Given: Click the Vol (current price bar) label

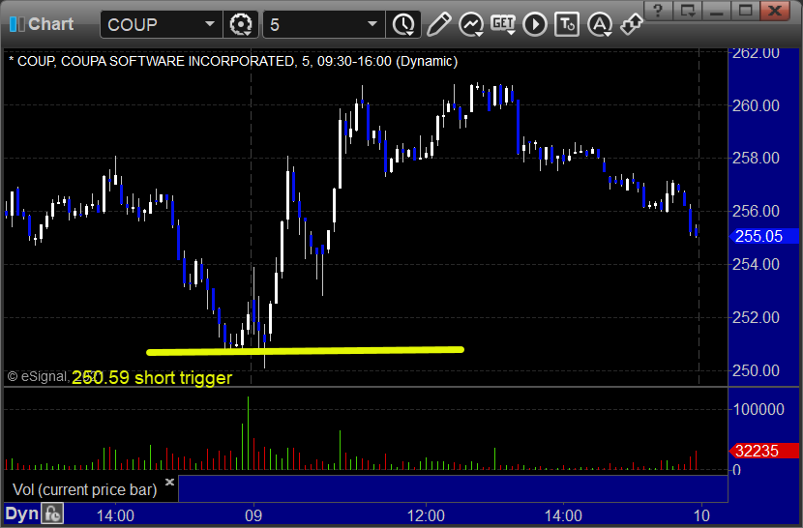Looking at the screenshot, I should 84,489.
